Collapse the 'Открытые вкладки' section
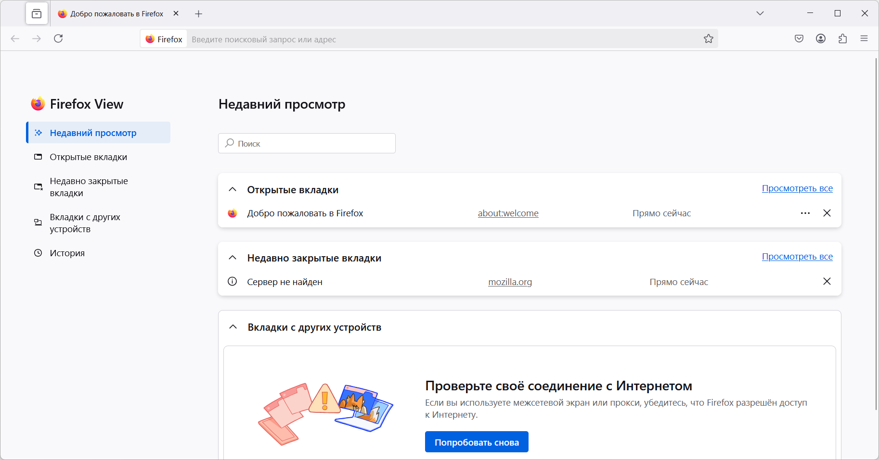The image size is (879, 460). tap(233, 189)
